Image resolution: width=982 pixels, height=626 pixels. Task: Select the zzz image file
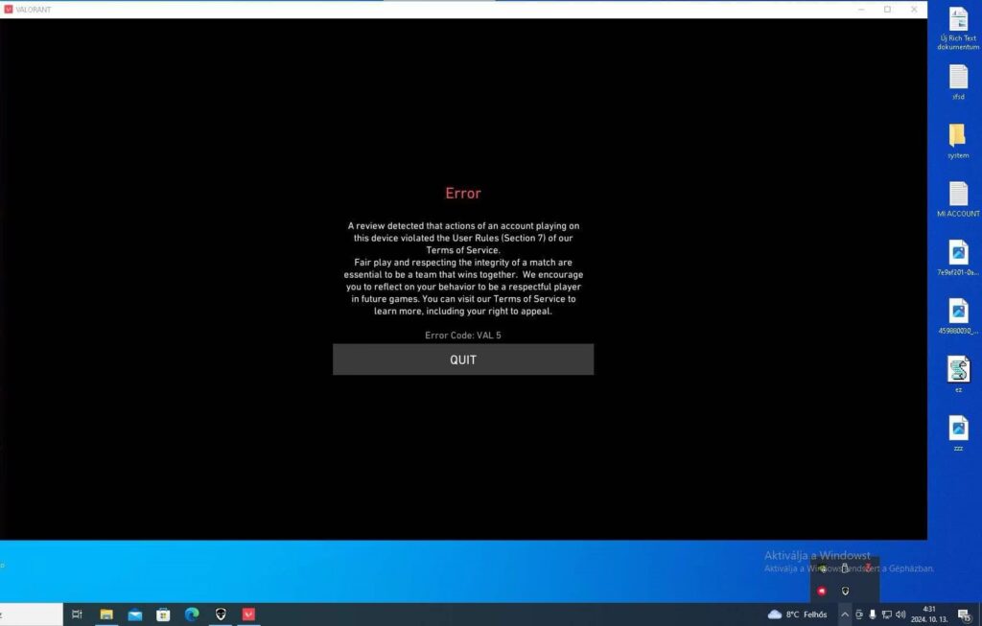pos(958,434)
